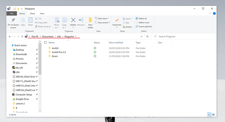
Task: Select Copy path in Clipboard group
Action: [41, 23]
